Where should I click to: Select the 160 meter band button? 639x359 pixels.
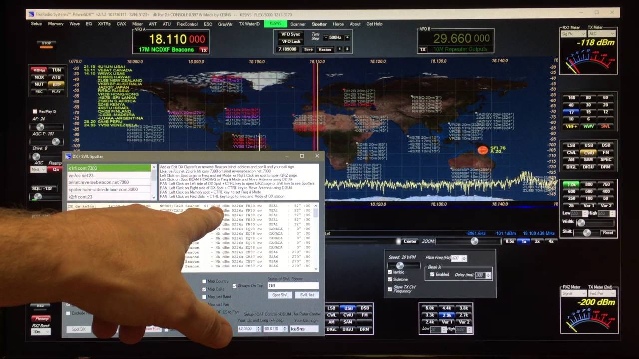tap(572, 98)
